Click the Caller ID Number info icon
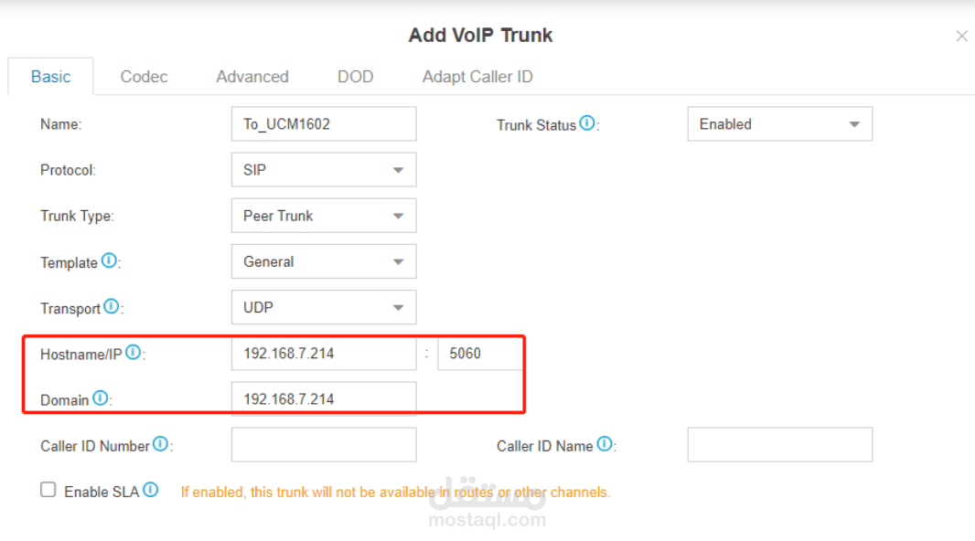Image resolution: width=975 pixels, height=541 pixels. [161, 444]
